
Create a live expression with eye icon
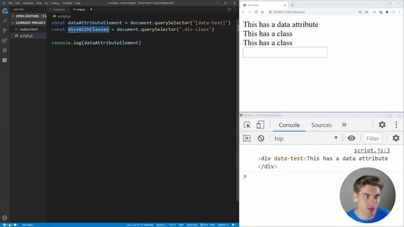351,138
